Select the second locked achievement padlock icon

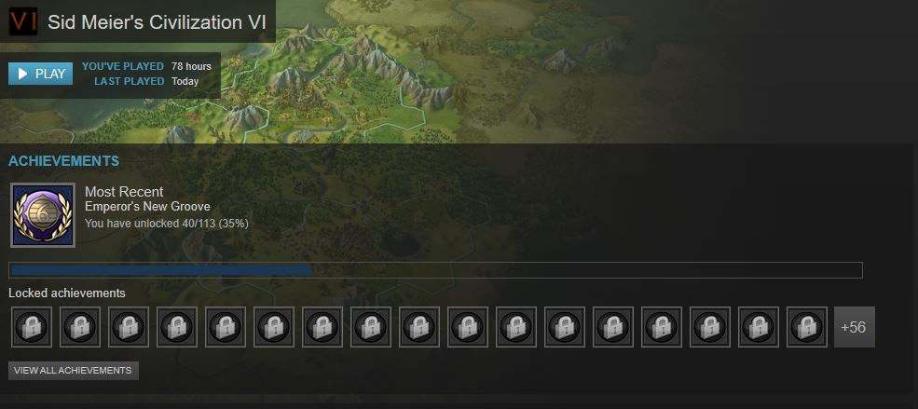point(80,327)
